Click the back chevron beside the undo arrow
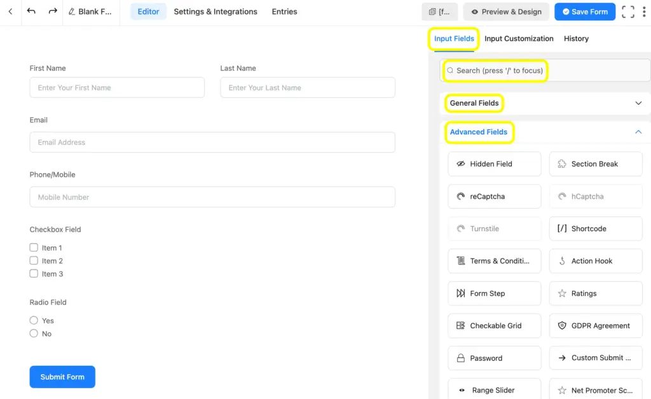The height and width of the screenshot is (399, 651). (11, 11)
